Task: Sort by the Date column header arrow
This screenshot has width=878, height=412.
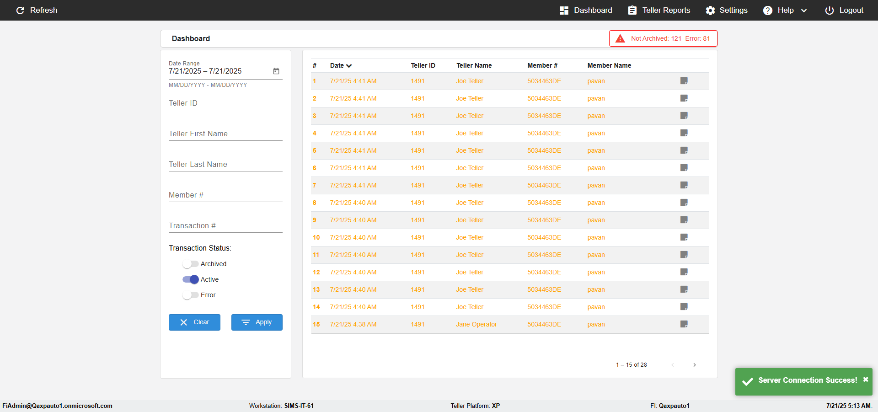Action: click(x=349, y=66)
